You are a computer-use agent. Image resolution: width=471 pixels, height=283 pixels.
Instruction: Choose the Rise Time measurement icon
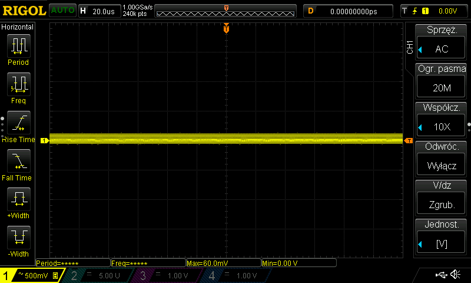tap(19, 123)
